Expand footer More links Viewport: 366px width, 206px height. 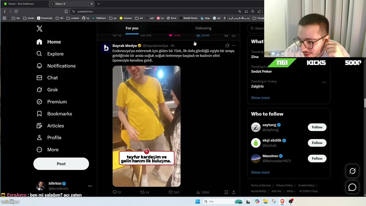click(x=291, y=191)
